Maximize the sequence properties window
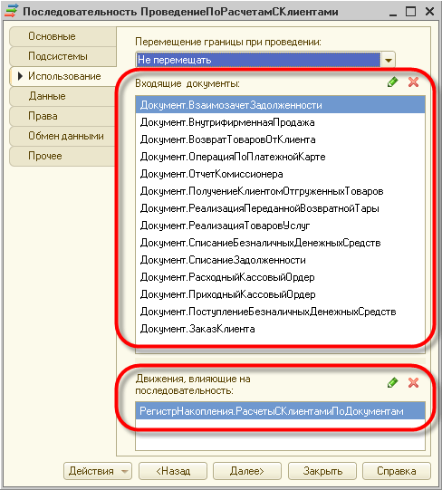442x490 pixels. tap(410, 12)
